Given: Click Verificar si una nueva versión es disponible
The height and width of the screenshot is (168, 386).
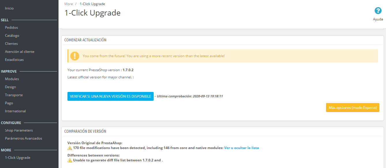Looking at the screenshot, I should [x=110, y=96].
